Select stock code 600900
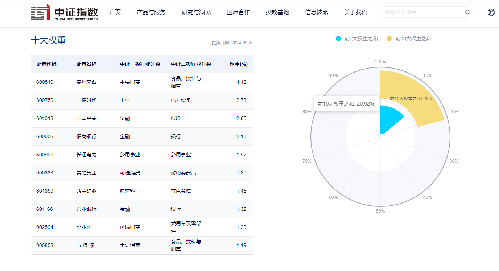The image size is (499, 271). tap(45, 155)
